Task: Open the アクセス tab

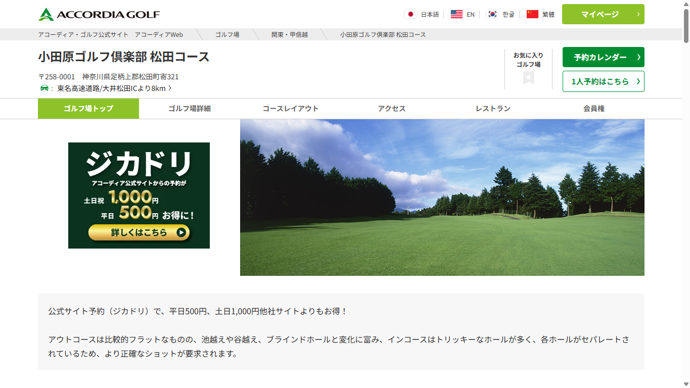Action: pyautogui.click(x=392, y=109)
